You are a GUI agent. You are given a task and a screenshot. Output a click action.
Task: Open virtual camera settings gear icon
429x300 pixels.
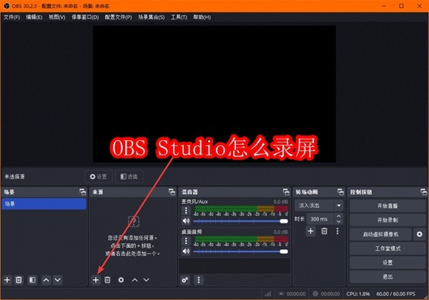pyautogui.click(x=420, y=234)
